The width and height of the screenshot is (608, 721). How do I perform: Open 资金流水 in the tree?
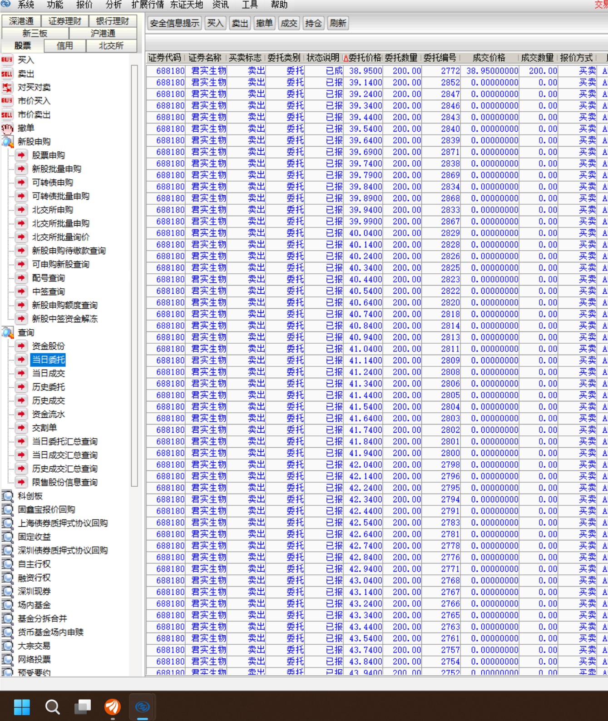pyautogui.click(x=49, y=414)
